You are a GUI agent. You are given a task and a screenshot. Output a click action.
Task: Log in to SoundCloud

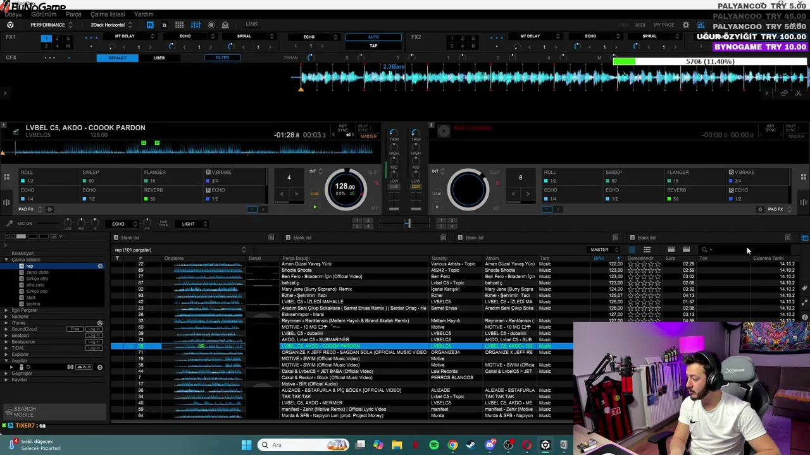94,329
